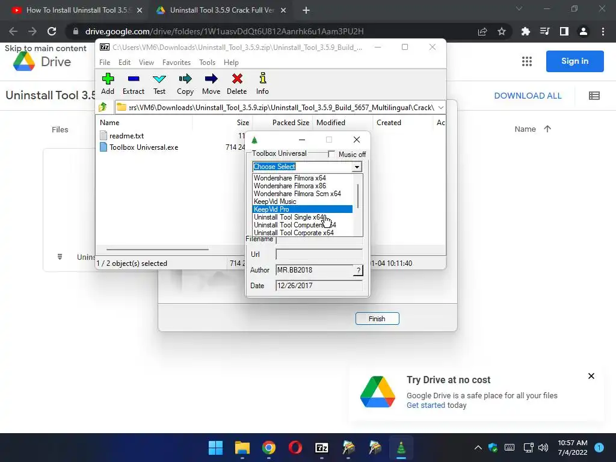This screenshot has height=462, width=616.
Task: Open the 7-Zip Edit menu
Action: coord(125,63)
